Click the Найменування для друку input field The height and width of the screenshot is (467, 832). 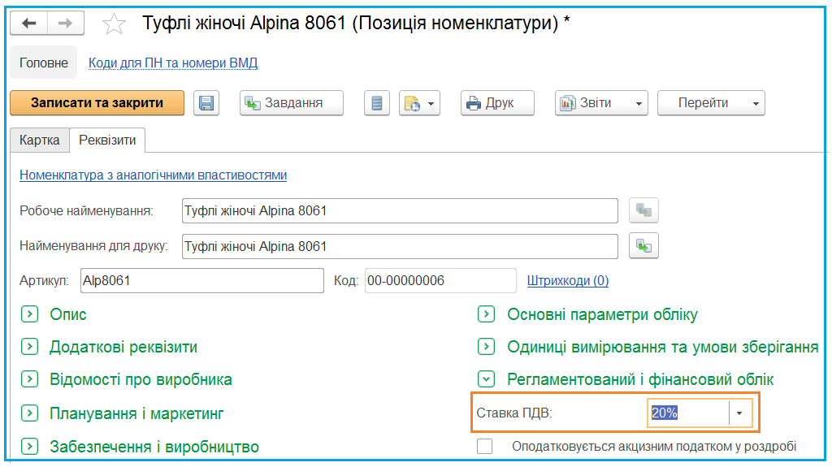click(x=400, y=247)
